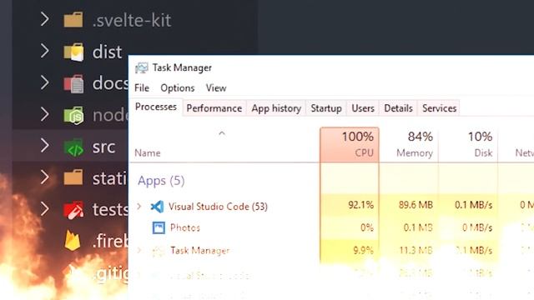Expand the docs folder chevron
This screenshot has height=300, width=534.
[44, 82]
